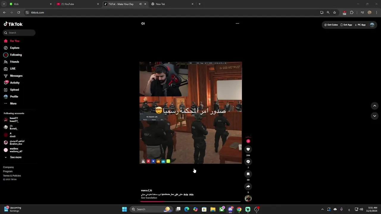Open the three-dot video options menu
The image size is (381, 214).
tap(237, 23)
